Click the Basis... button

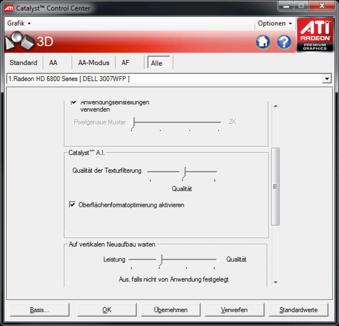[x=40, y=310]
